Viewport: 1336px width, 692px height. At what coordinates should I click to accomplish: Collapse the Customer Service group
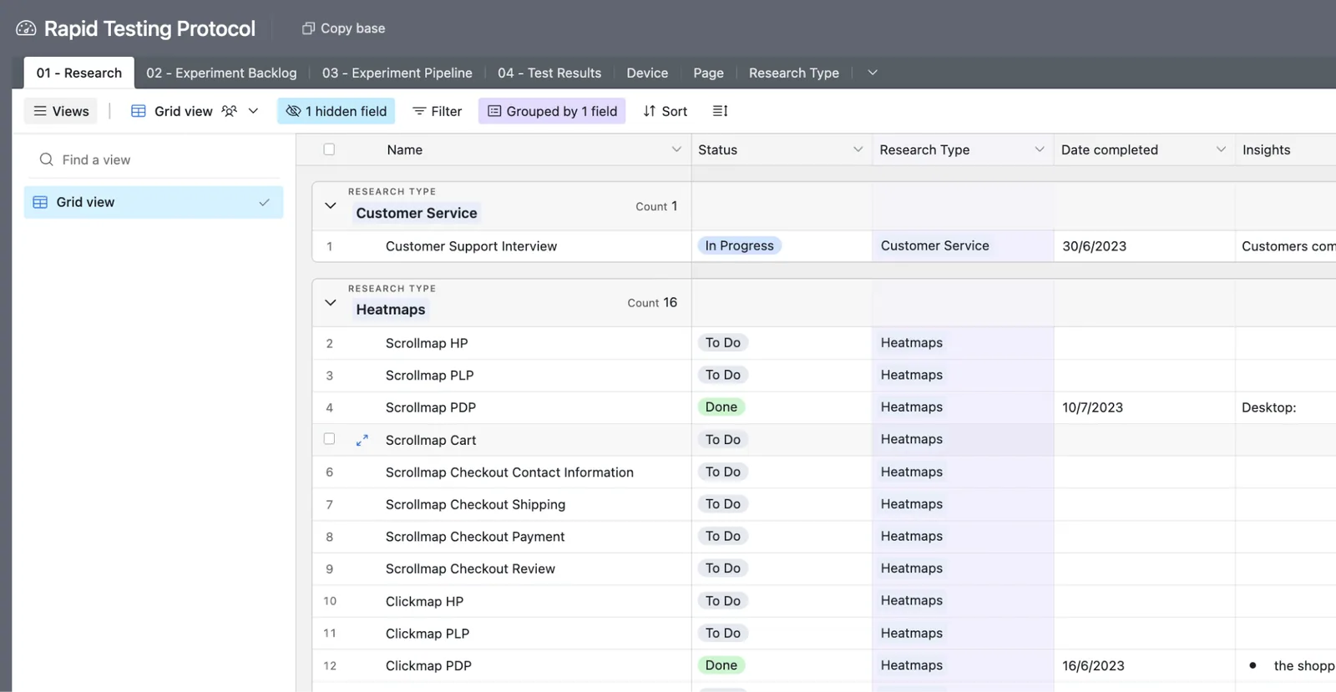[331, 205]
